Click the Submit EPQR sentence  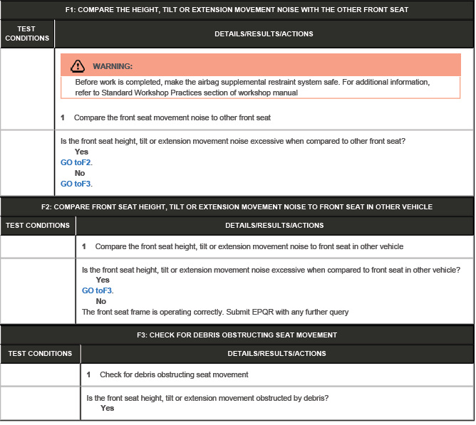215,312
